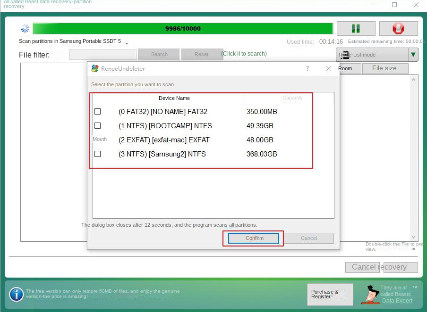Click the spinning loader icon beside the progress bar
Image resolution: width=427 pixels, height=312 pixels.
coord(25,28)
